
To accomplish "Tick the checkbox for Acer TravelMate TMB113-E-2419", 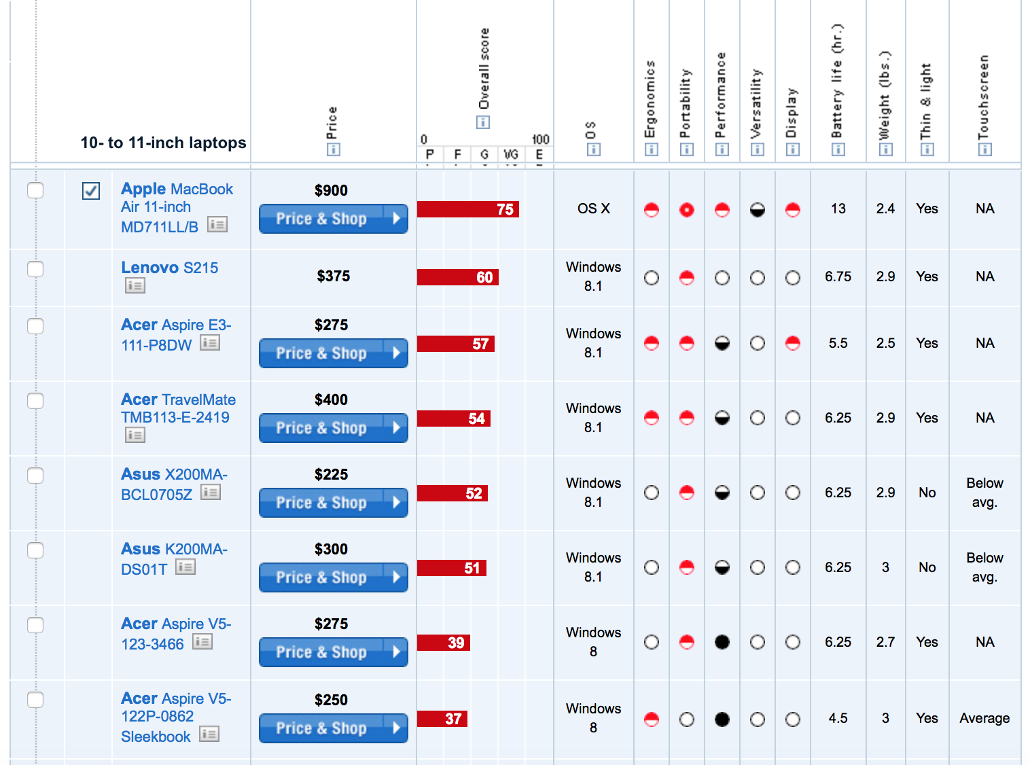I will [x=35, y=401].
